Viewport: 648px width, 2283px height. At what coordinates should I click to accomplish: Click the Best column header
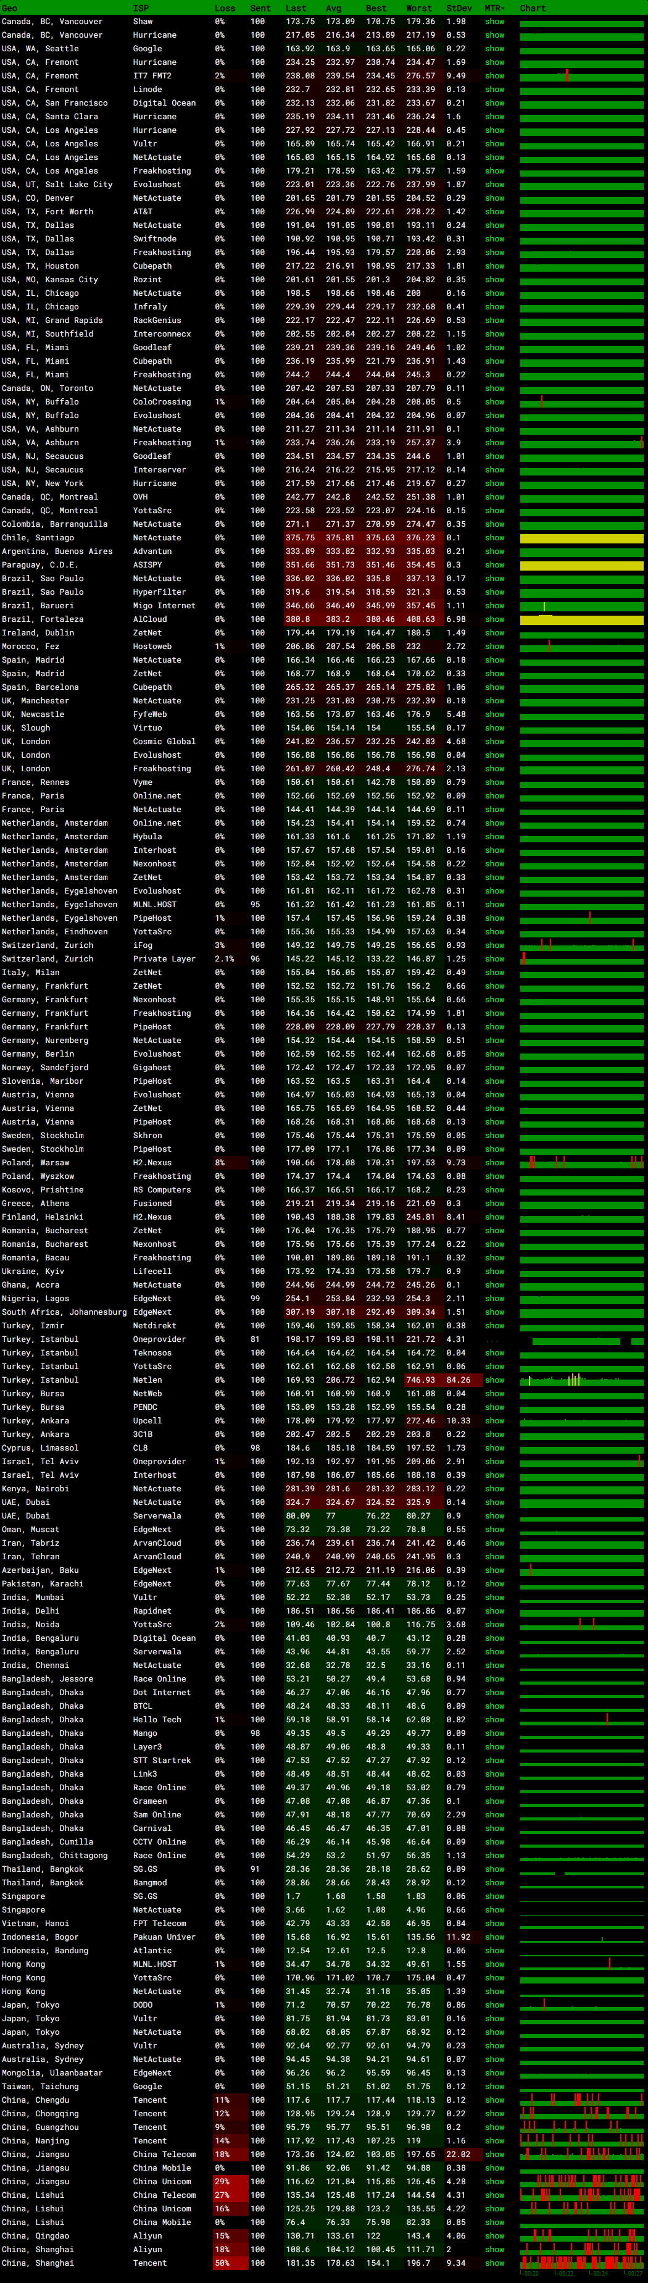click(376, 8)
